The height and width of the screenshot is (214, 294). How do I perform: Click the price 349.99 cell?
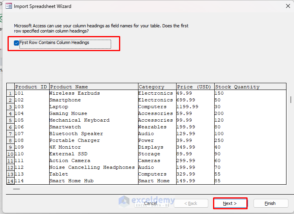195,147
